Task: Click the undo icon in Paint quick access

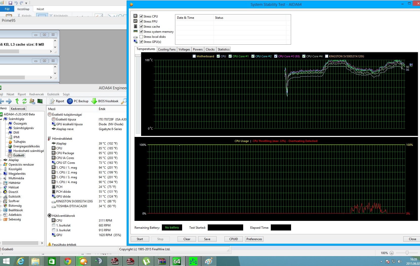Action: (16, 3)
